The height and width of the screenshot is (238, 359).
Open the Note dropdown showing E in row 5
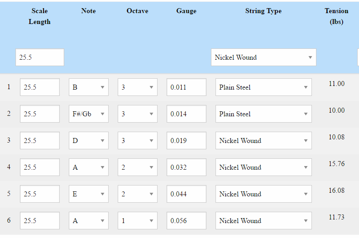(88, 194)
